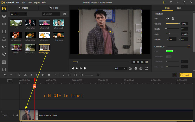
Task: Open the Media library sidebar icon
Action: (x=4, y=9)
